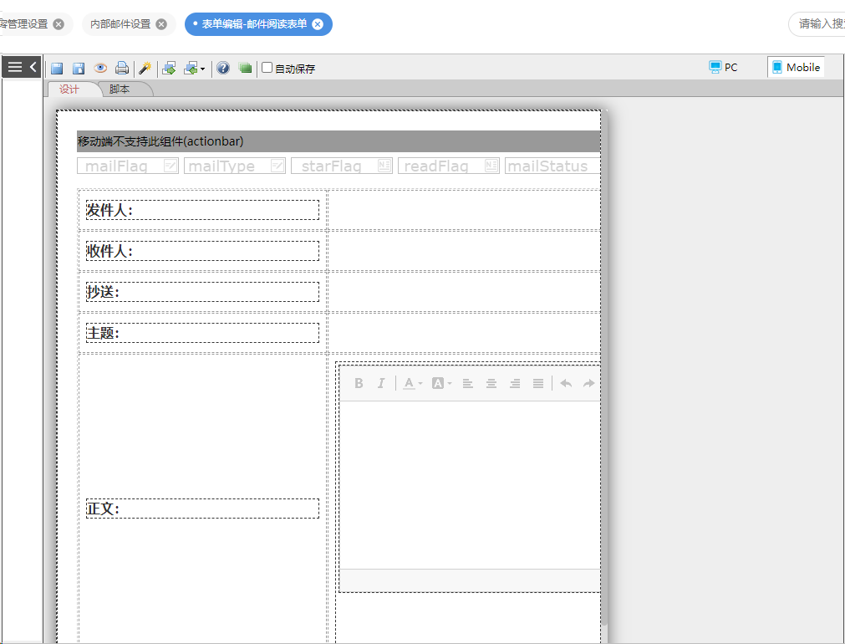Select the 设计 tab
Screen dimensions: 845x644
[69, 89]
